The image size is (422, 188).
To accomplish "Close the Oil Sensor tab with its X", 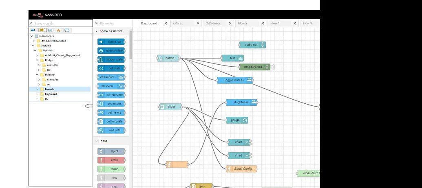I will tap(230, 23).
